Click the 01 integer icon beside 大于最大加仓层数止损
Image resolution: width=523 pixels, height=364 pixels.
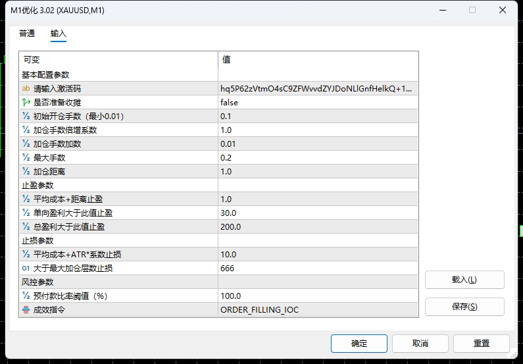(x=26, y=268)
